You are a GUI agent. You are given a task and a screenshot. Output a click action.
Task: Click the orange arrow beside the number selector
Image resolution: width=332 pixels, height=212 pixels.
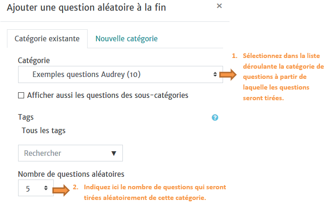pos(62,189)
